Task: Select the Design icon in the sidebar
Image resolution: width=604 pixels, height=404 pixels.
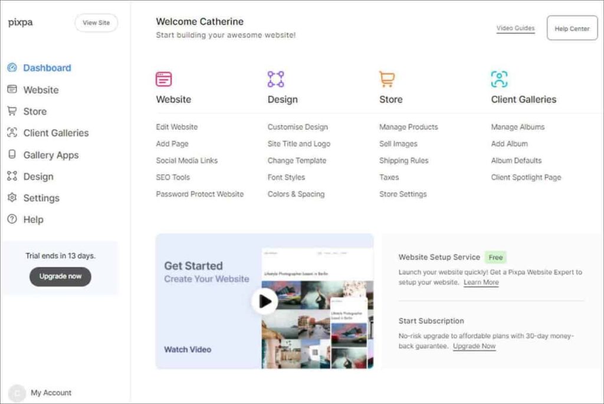Action: [13, 176]
